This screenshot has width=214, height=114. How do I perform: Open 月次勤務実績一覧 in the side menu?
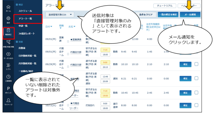[27, 63]
